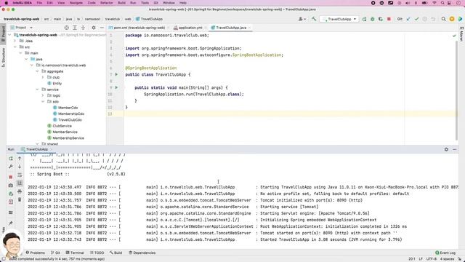
Task: Click the Build project hammer icon
Action: 314,19
